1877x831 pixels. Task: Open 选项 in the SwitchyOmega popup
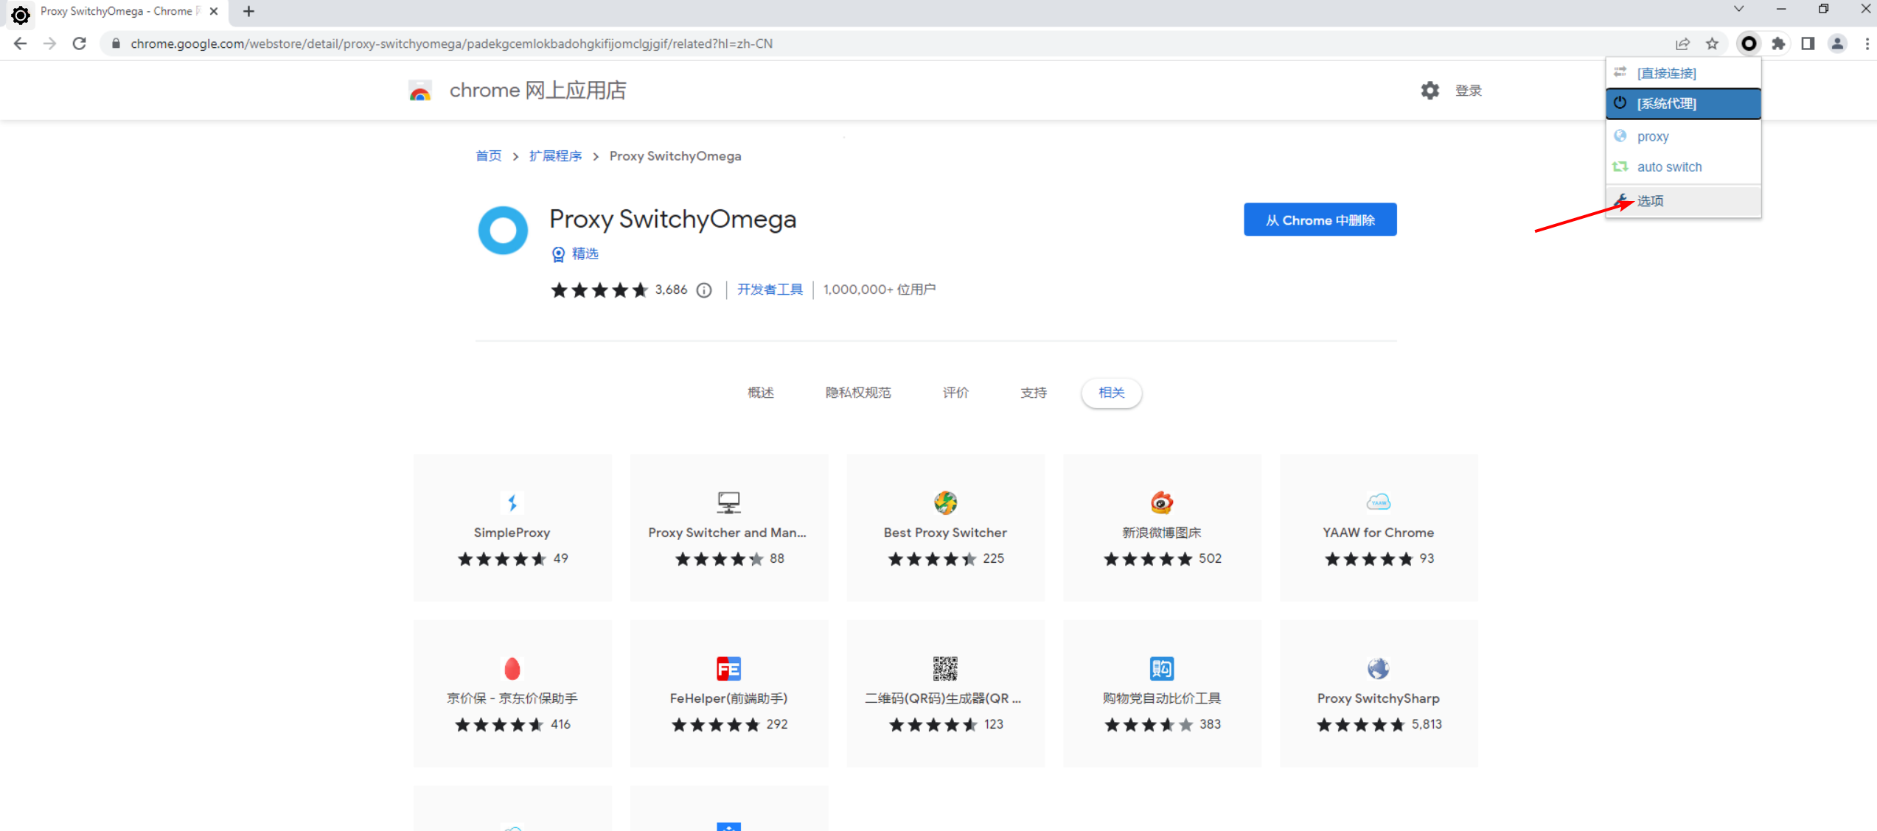(1650, 201)
